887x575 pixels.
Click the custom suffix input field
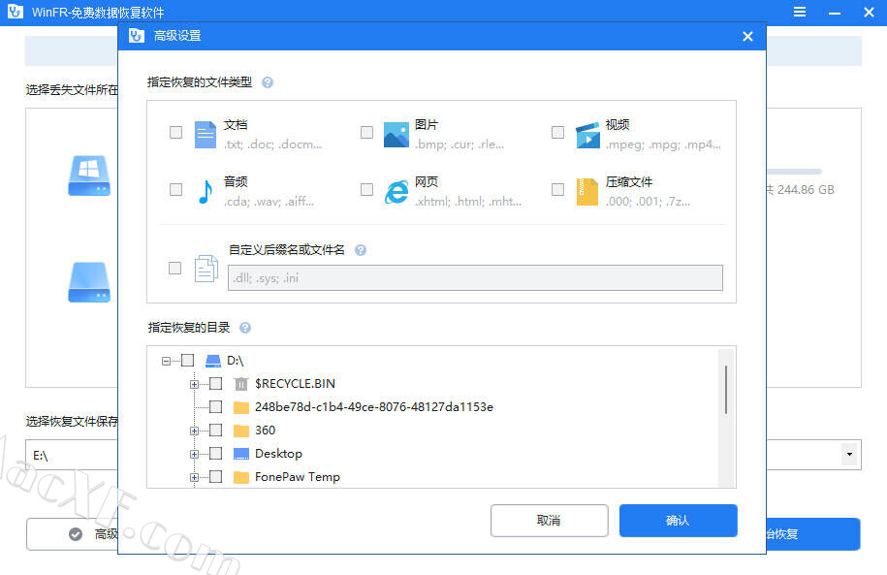(x=475, y=278)
